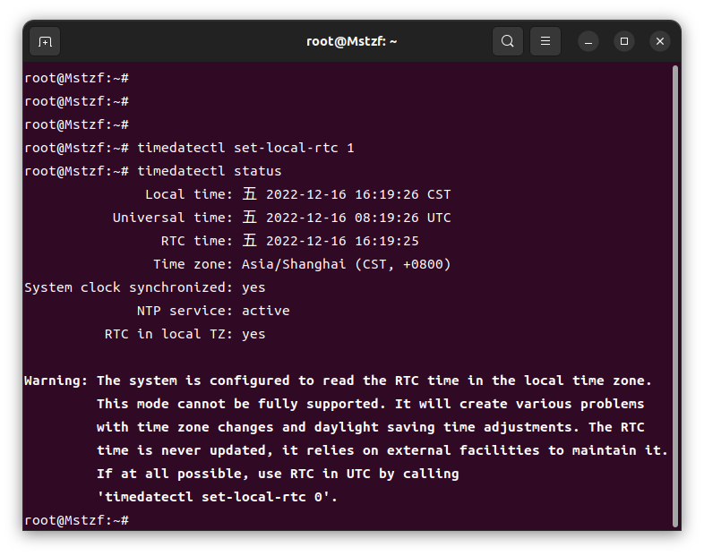Click the vertical scrollbar of the terminal
704x556 pixels.
(x=674, y=296)
